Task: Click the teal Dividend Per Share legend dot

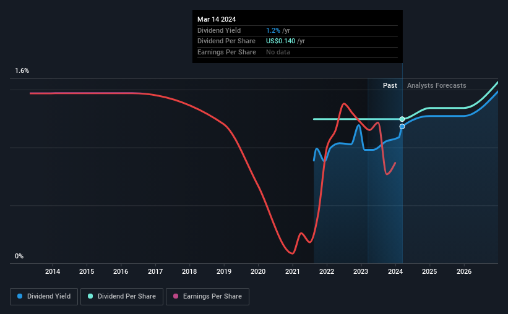Action: point(90,296)
